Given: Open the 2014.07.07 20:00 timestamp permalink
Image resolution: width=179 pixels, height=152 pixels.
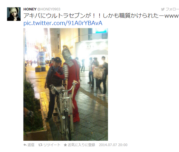Looking at the screenshot, I should click(x=113, y=145).
